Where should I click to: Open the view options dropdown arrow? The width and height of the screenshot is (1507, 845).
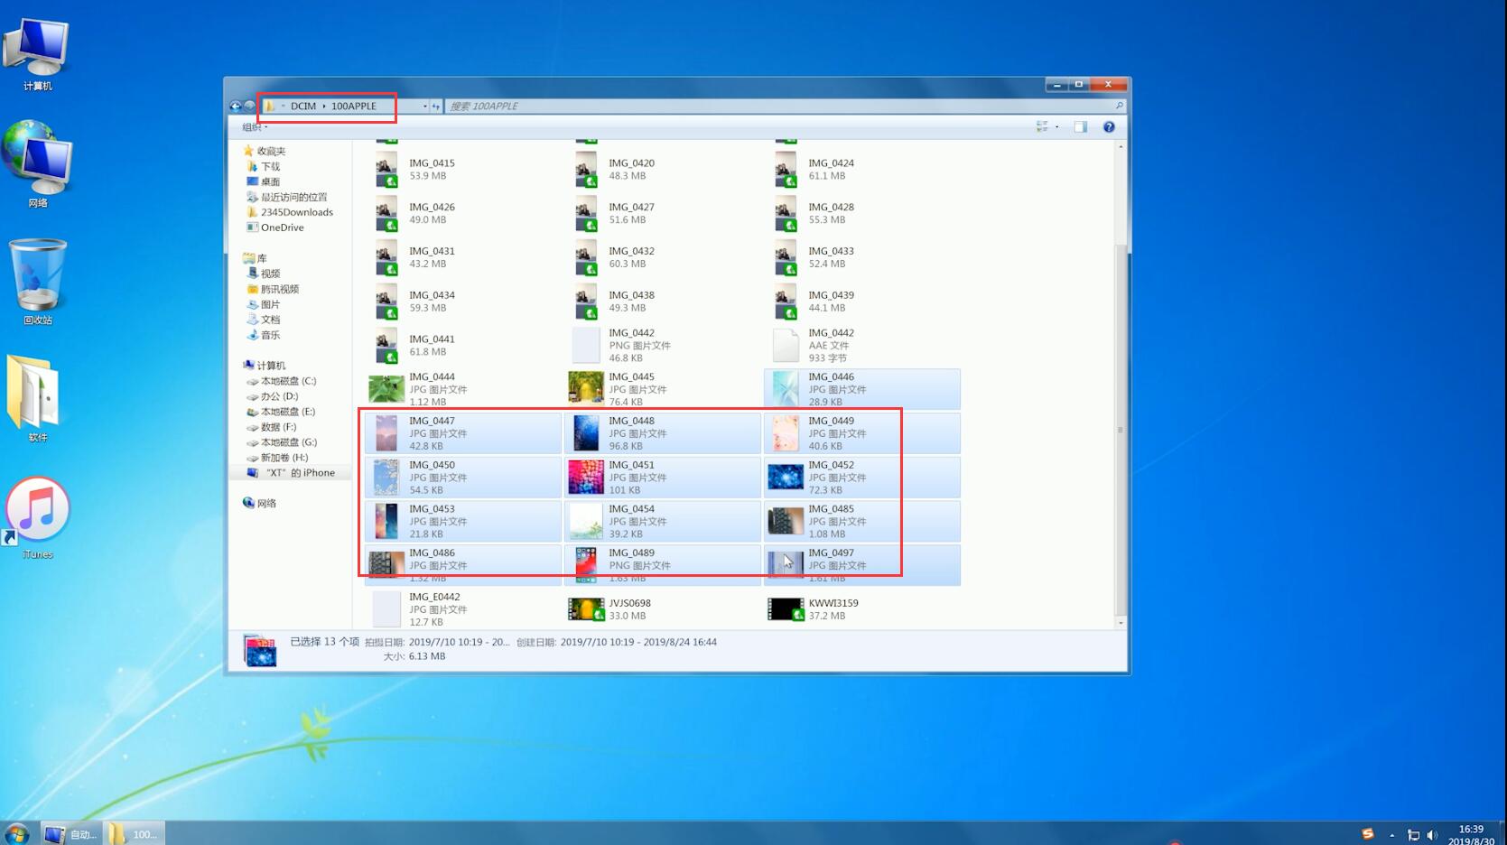[1056, 127]
